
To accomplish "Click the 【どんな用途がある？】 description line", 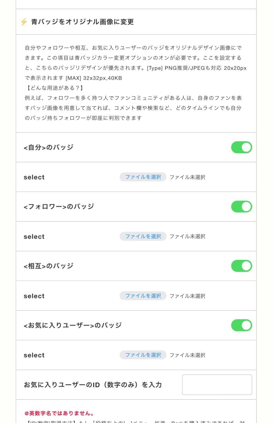I will click(x=54, y=88).
